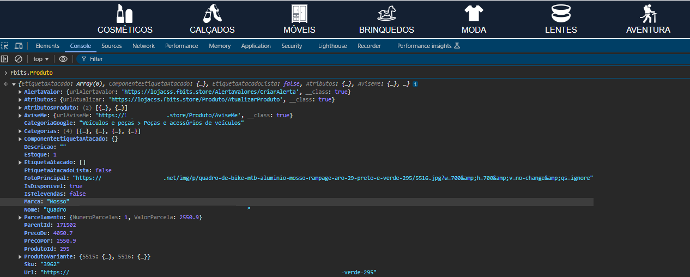
Task: Toggle the device toolbar icon
Action: point(19,46)
